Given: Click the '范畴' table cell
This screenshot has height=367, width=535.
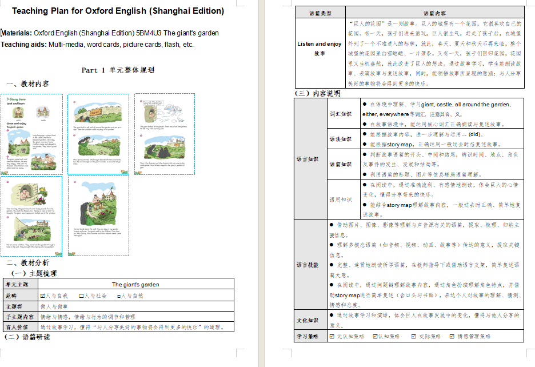Looking at the screenshot, I should [x=21, y=296].
